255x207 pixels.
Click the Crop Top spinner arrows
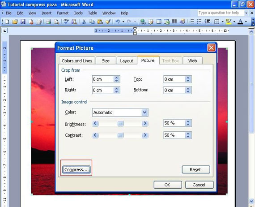point(188,79)
